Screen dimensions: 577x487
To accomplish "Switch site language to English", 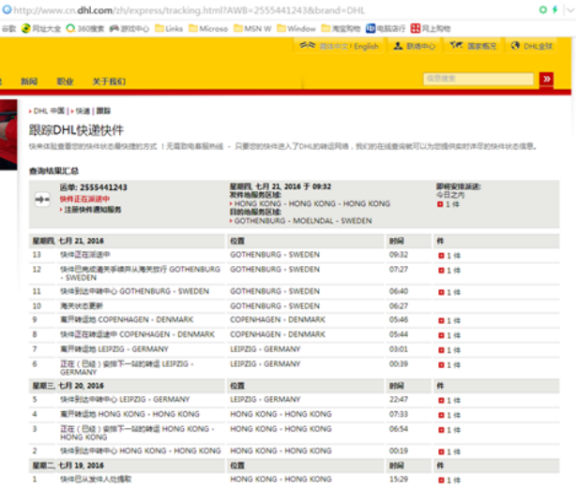I will pos(366,46).
